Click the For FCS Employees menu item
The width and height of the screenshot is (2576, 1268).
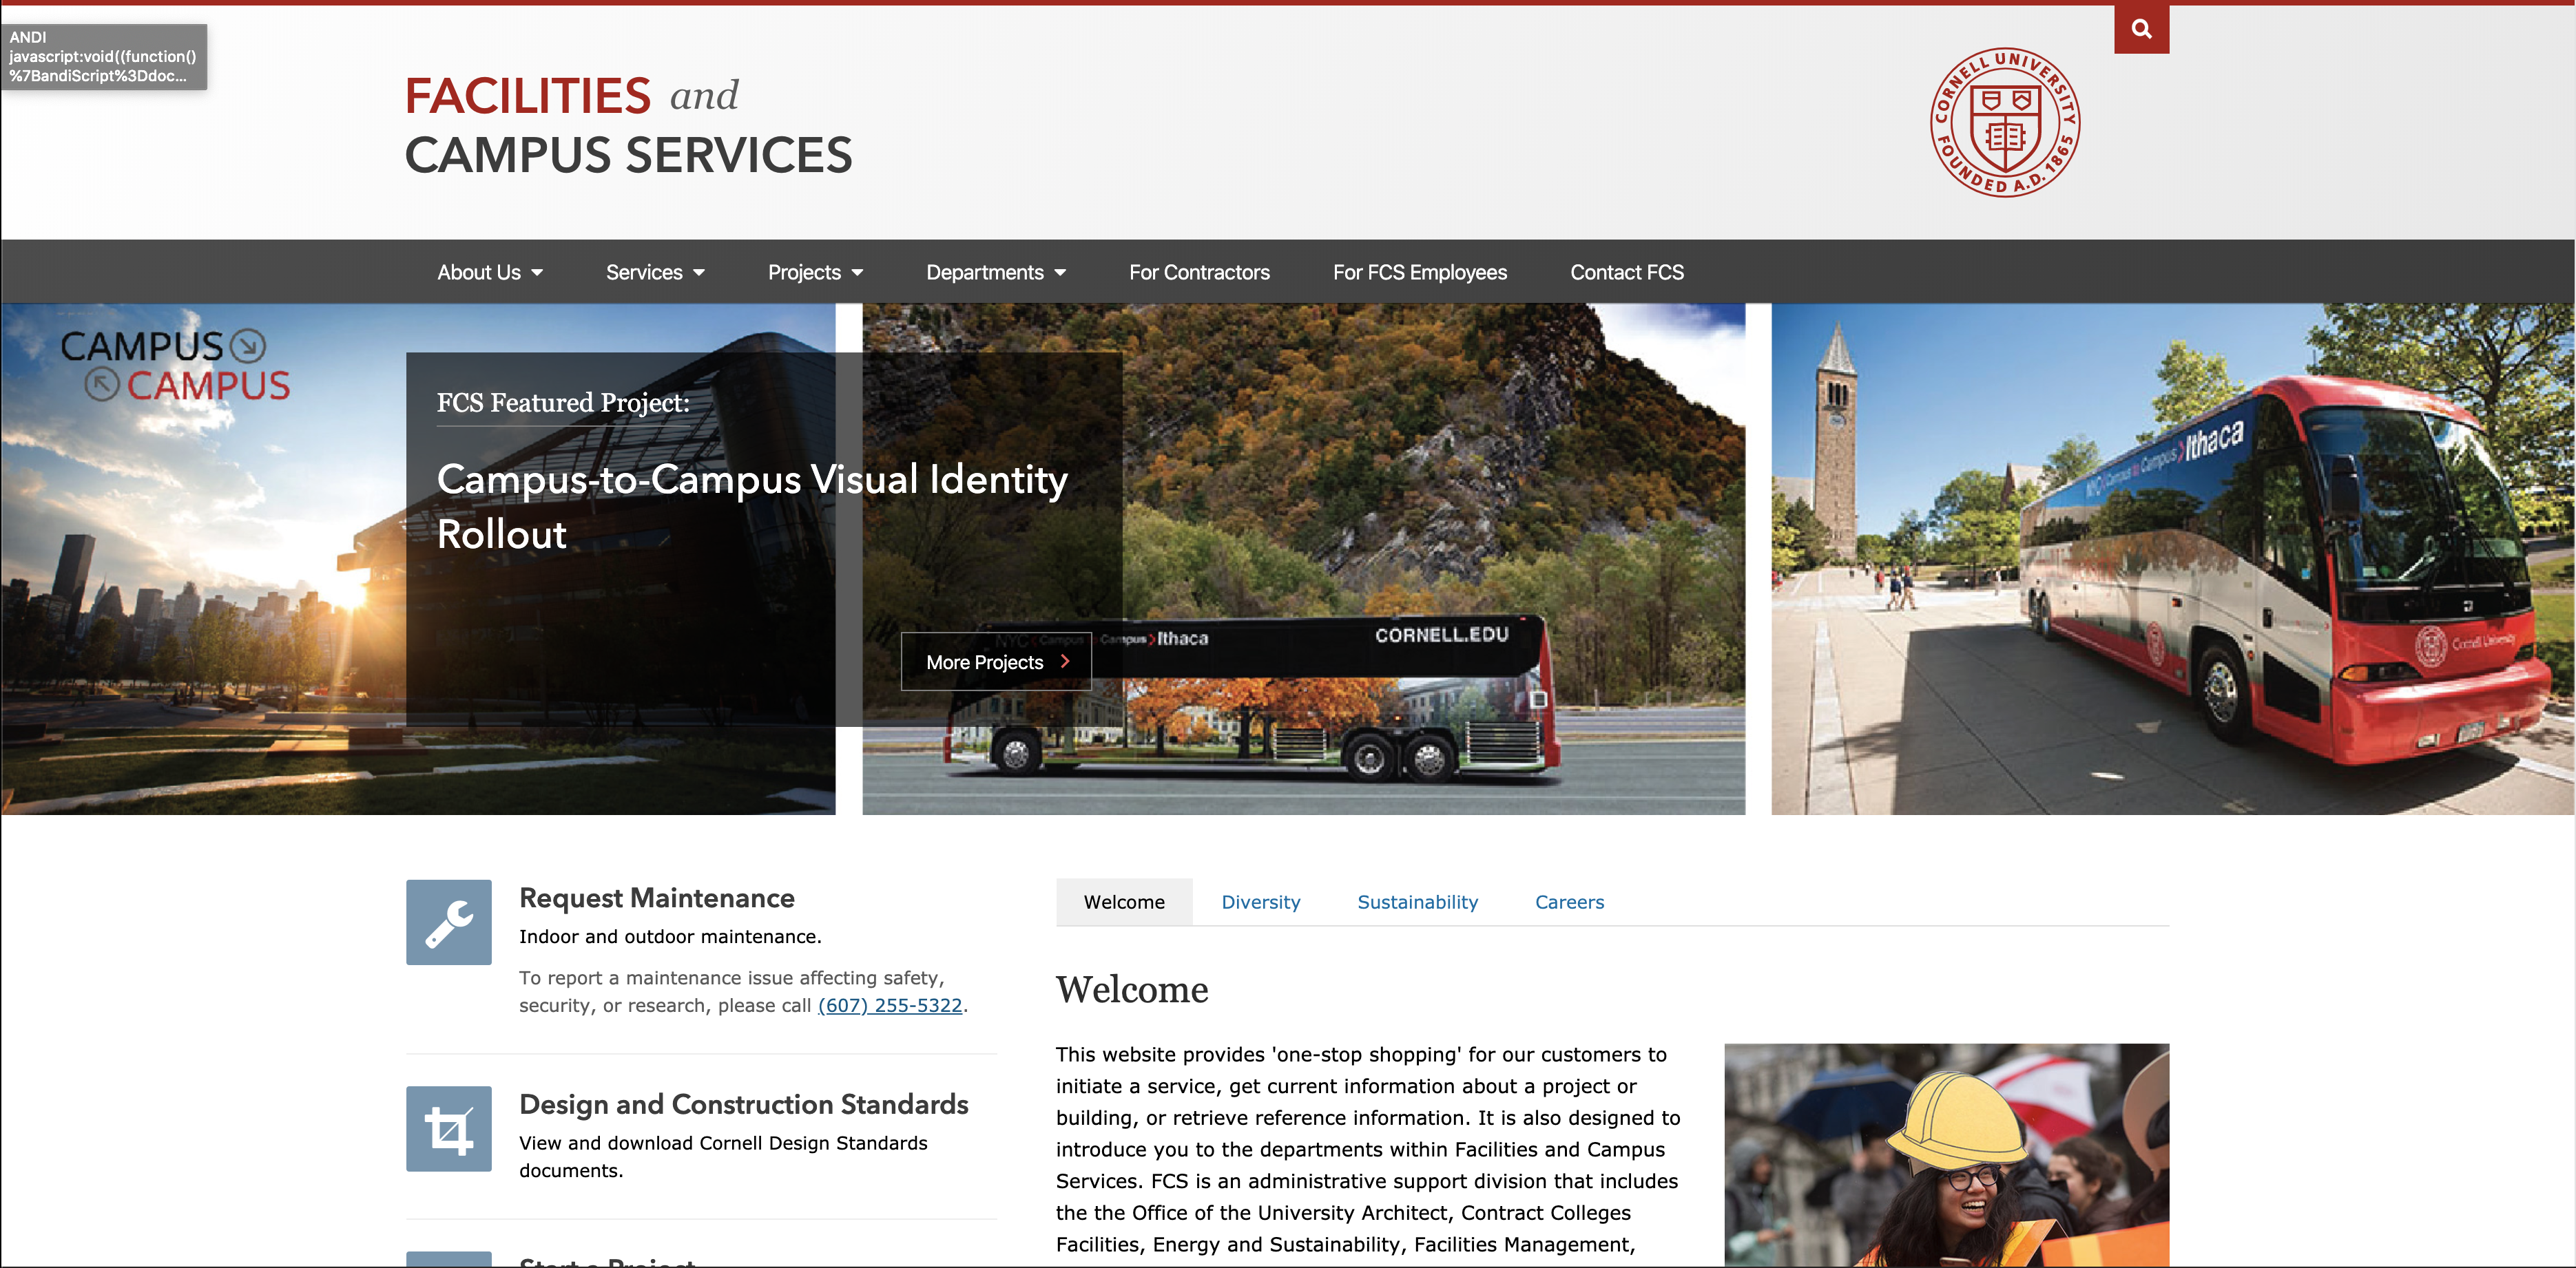click(1417, 271)
